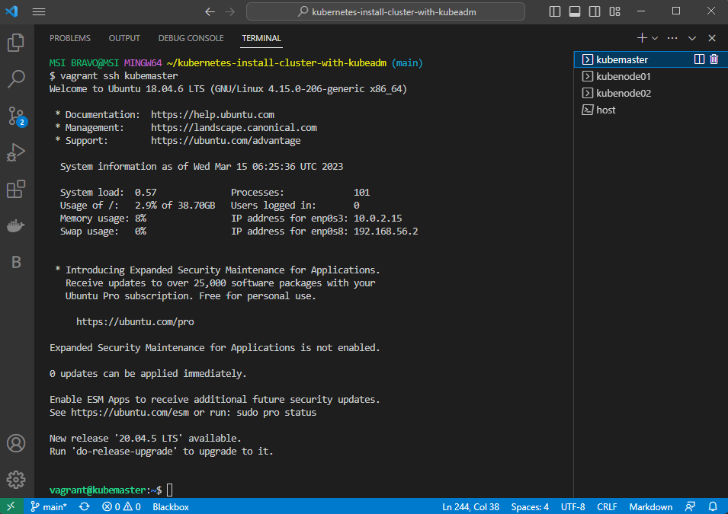Click the command center search box
The height and width of the screenshot is (514, 728).
click(x=386, y=11)
